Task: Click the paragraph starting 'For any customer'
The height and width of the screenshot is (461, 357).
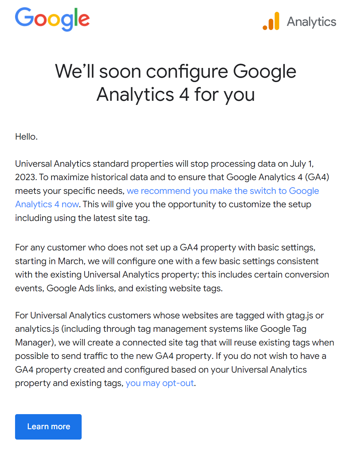Action: point(172,268)
